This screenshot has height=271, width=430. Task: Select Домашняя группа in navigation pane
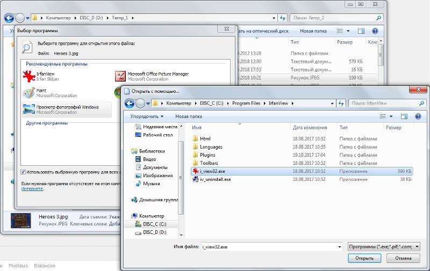click(155, 200)
